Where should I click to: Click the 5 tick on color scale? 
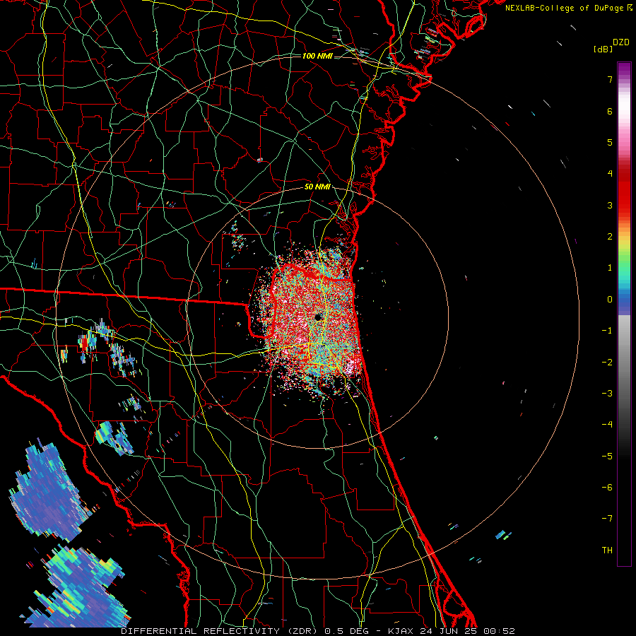610,142
